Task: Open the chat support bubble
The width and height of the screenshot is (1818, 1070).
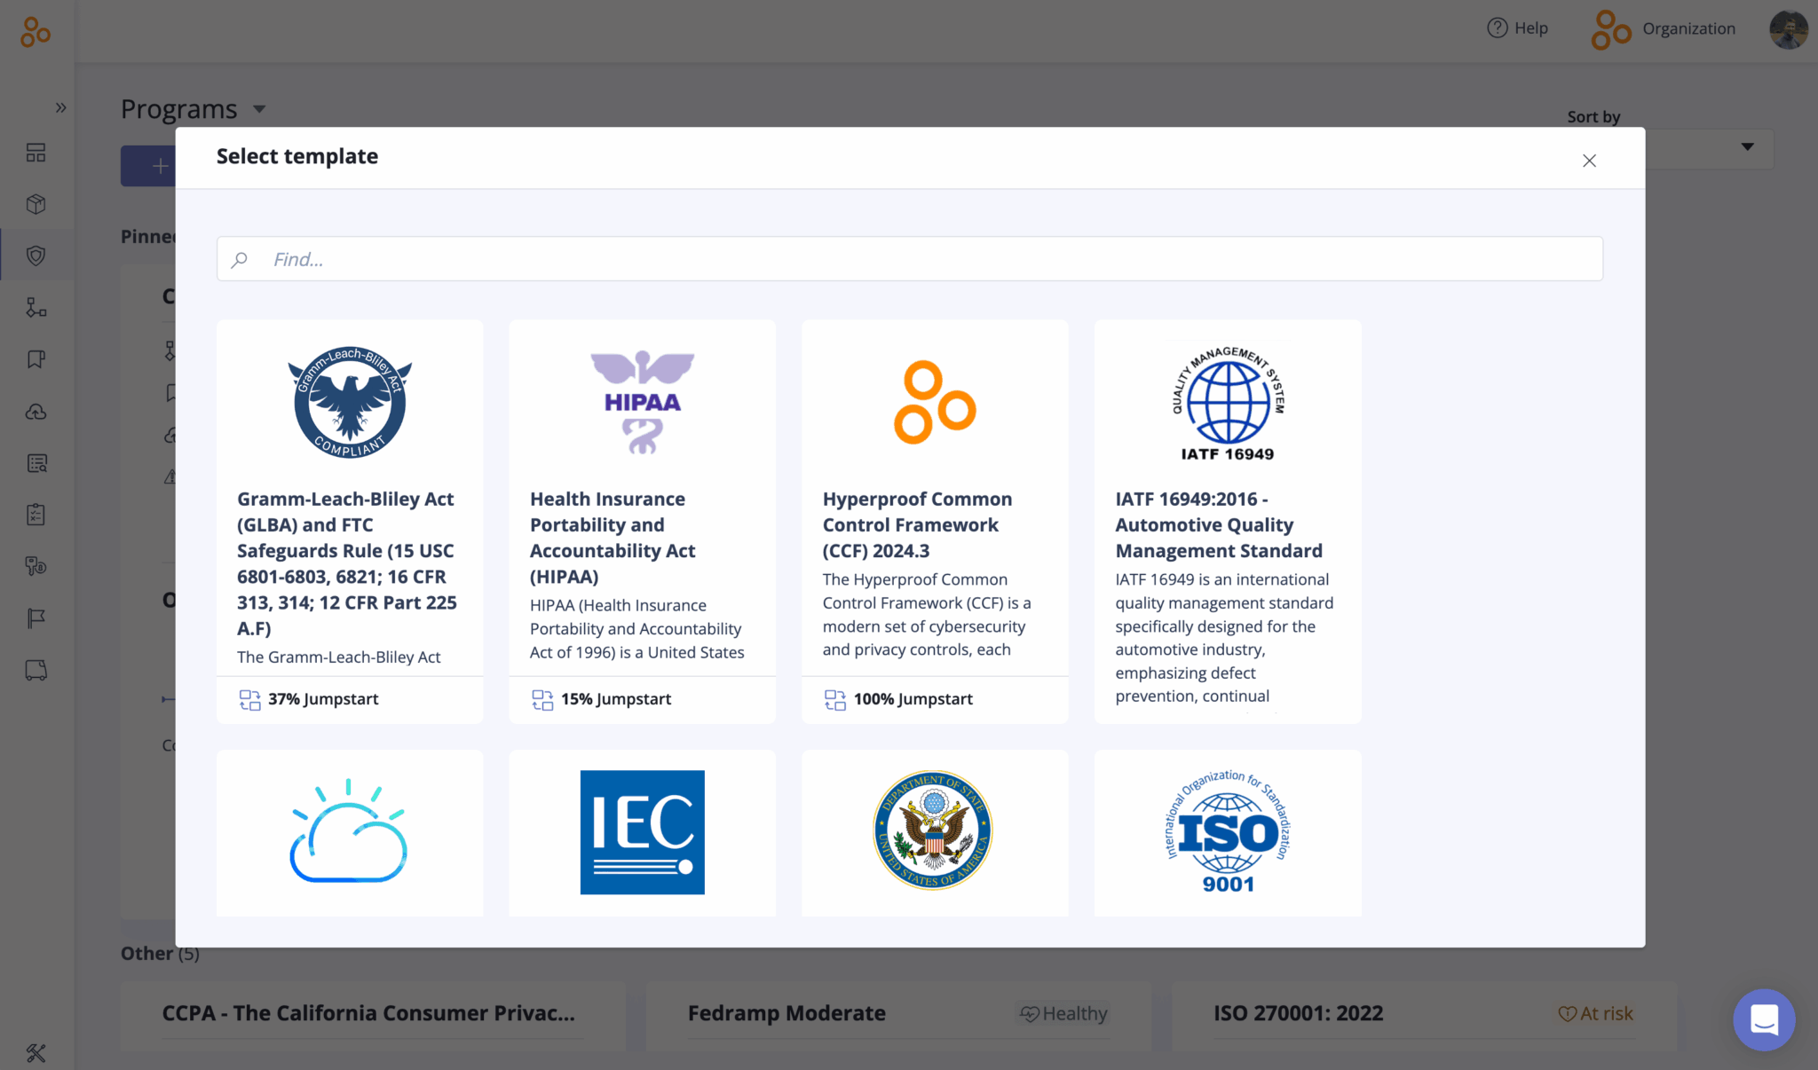Action: click(1764, 1019)
